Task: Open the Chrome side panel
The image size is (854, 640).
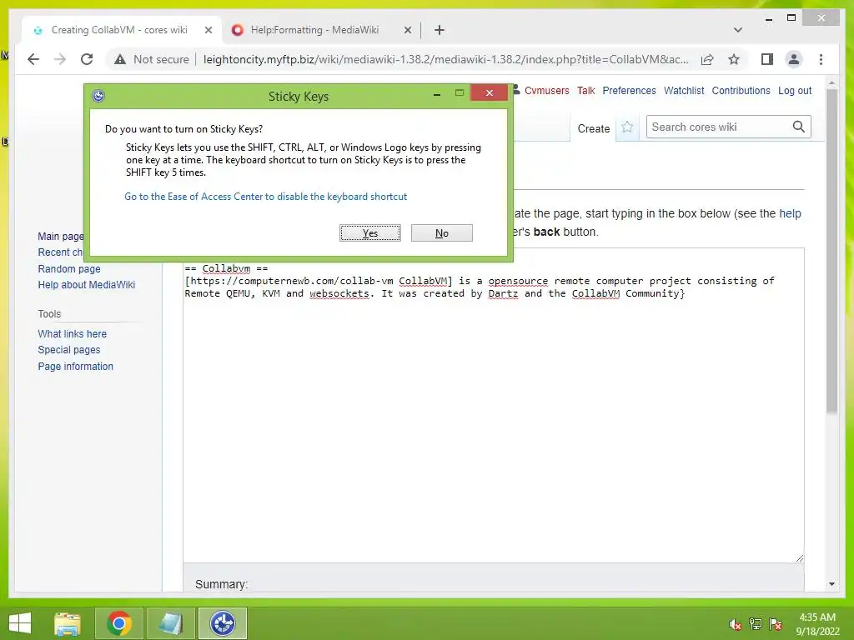Action: 767,59
